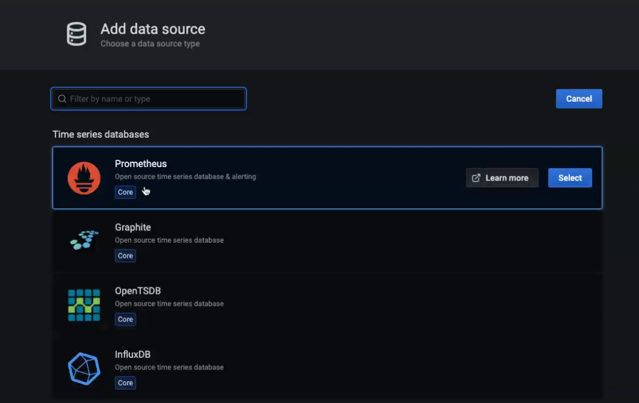
Task: Click the Prometheus title text
Action: [x=140, y=163]
